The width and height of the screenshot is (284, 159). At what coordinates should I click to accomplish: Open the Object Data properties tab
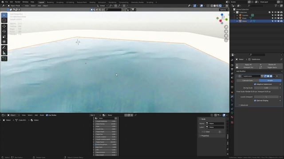click(232, 113)
